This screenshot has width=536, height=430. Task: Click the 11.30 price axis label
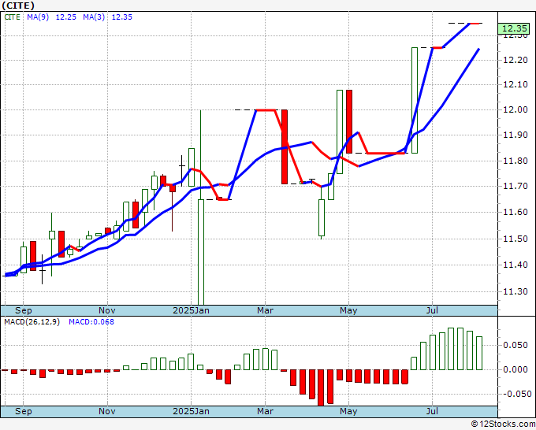point(516,291)
